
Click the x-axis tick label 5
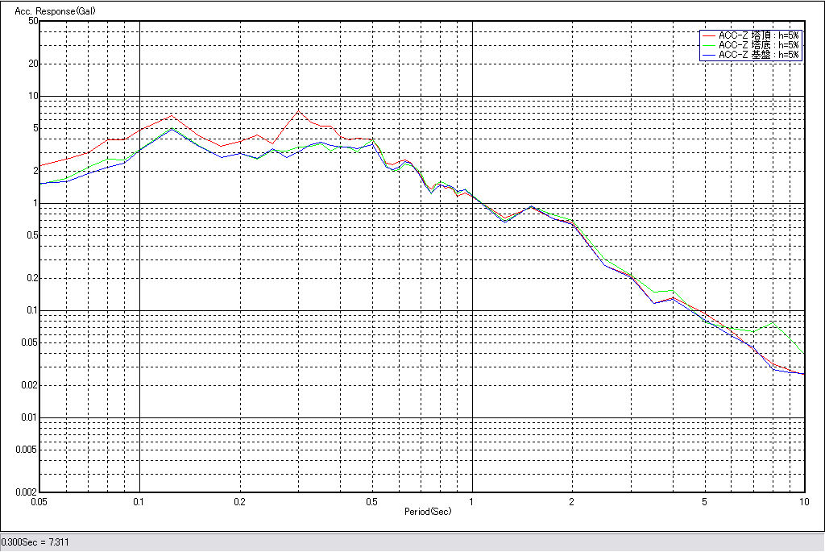pyautogui.click(x=704, y=502)
